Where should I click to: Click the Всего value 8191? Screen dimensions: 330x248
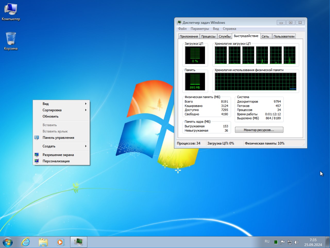point(224,102)
